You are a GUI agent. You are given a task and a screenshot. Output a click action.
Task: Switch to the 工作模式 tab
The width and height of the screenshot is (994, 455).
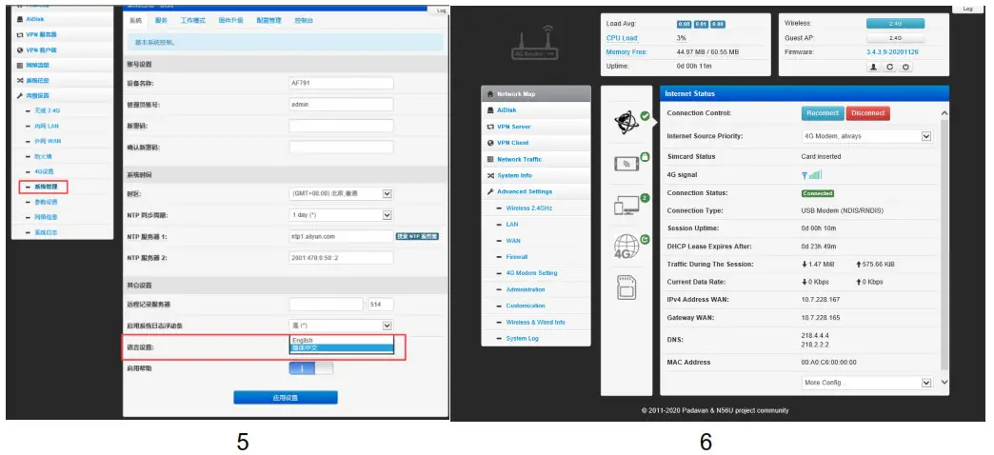click(192, 20)
